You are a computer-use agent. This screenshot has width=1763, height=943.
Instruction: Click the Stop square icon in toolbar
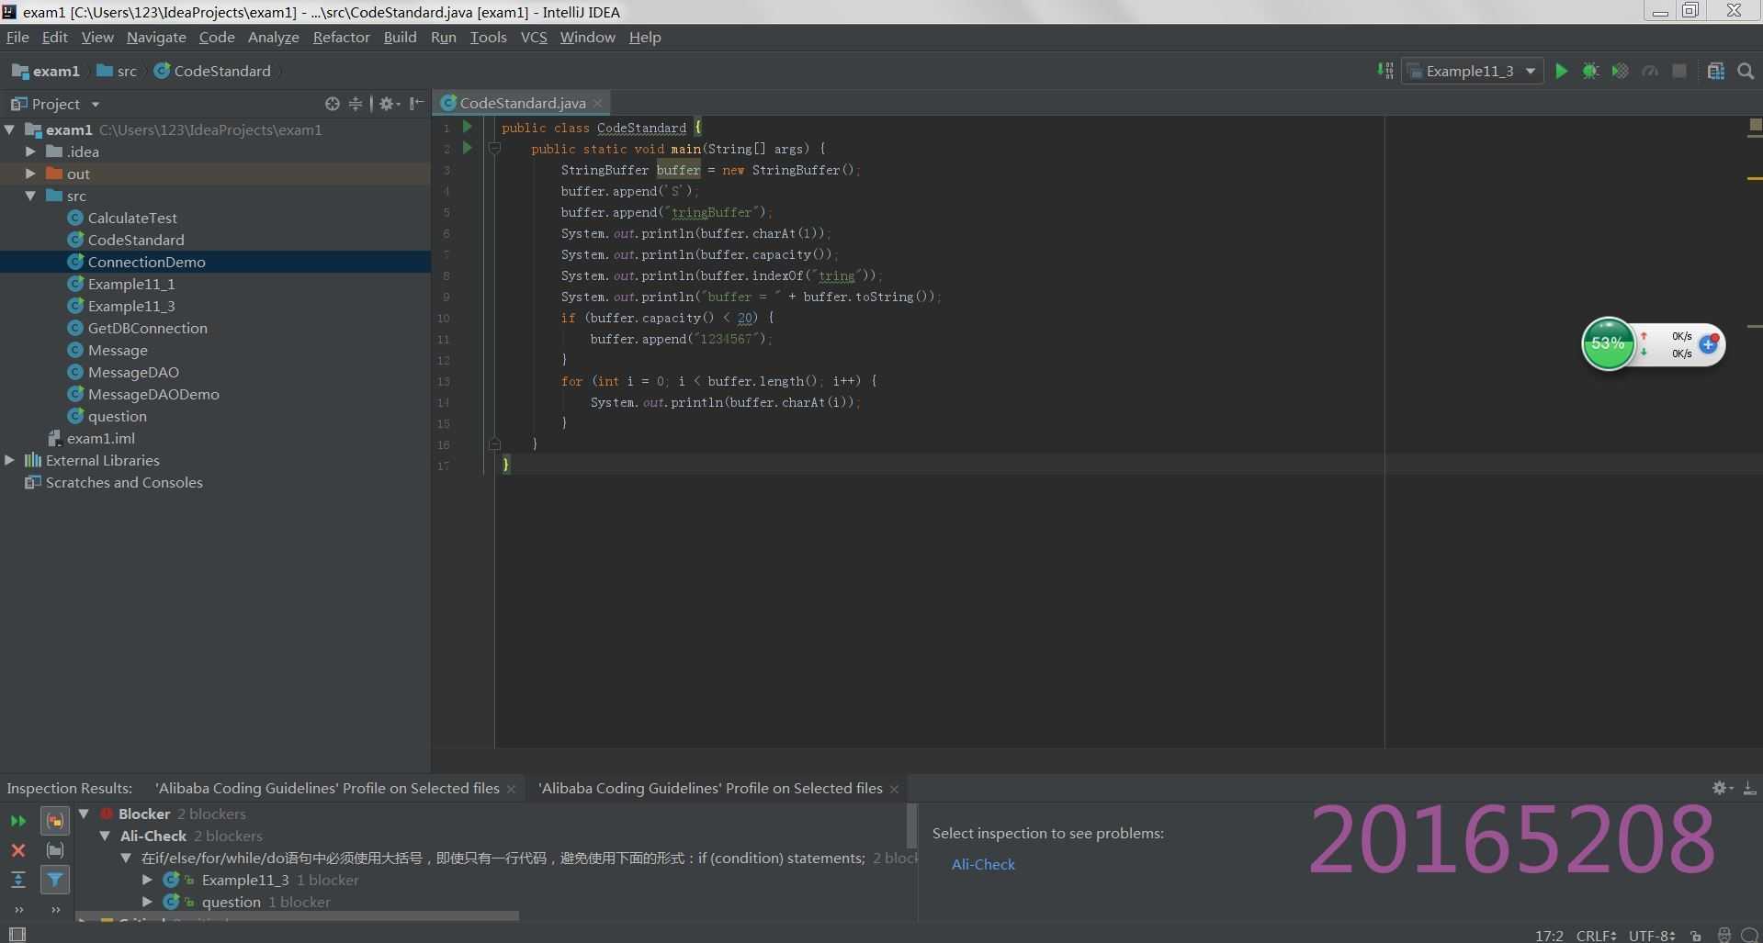(1679, 71)
